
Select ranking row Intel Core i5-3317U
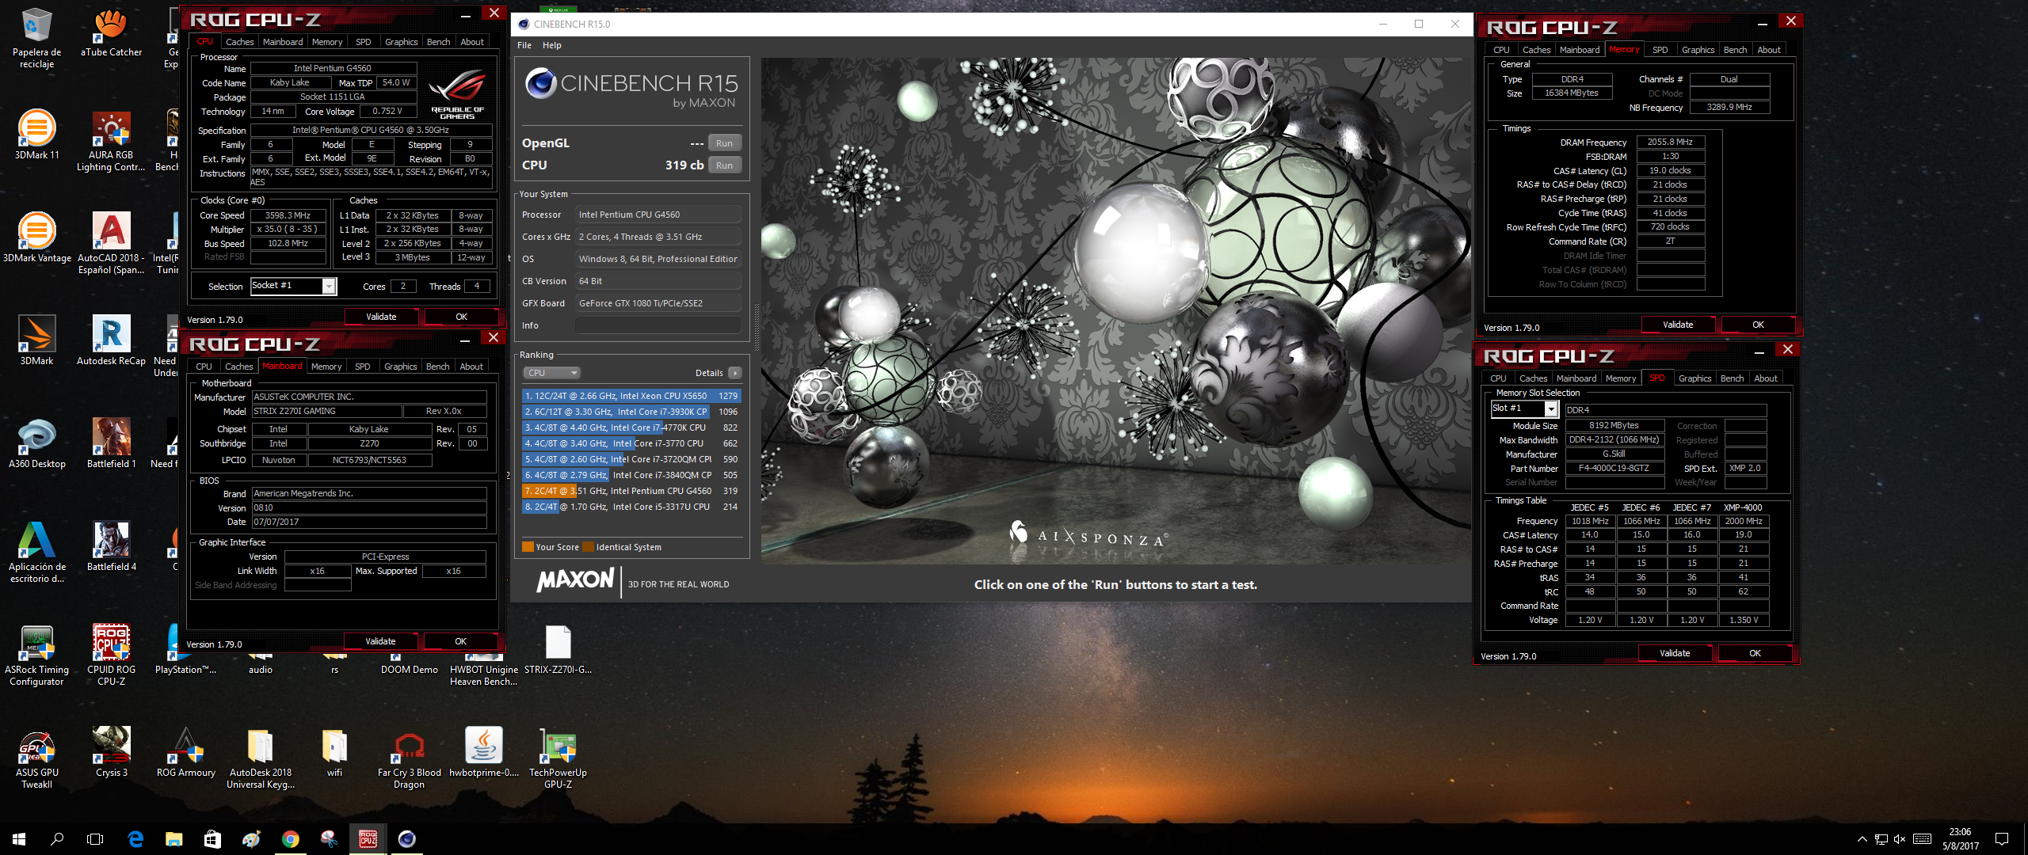[x=631, y=507]
